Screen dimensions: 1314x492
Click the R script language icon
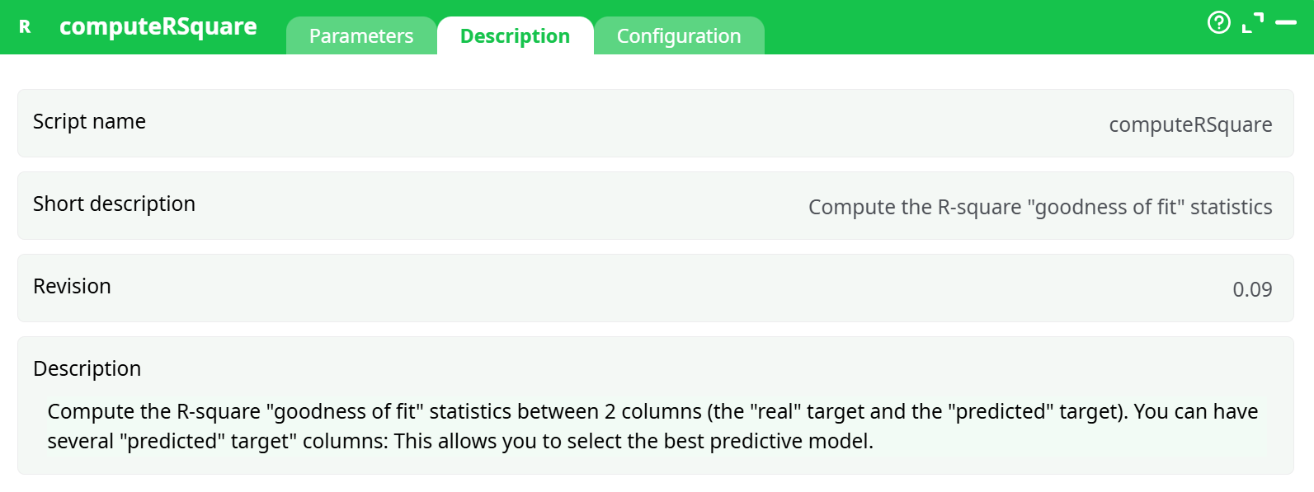pyautogui.click(x=25, y=27)
